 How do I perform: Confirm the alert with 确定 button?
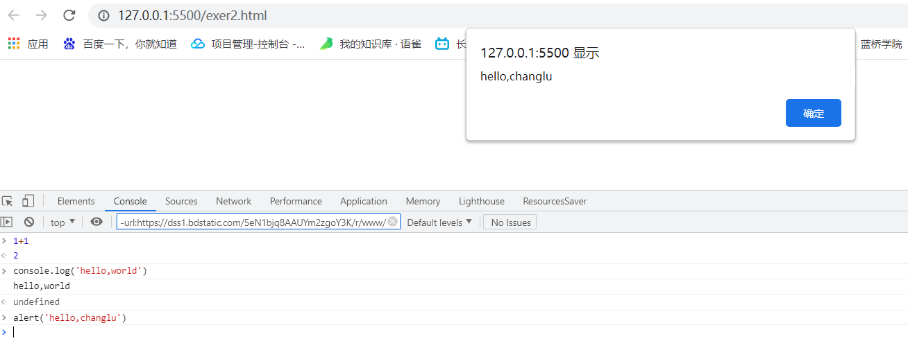click(x=814, y=113)
